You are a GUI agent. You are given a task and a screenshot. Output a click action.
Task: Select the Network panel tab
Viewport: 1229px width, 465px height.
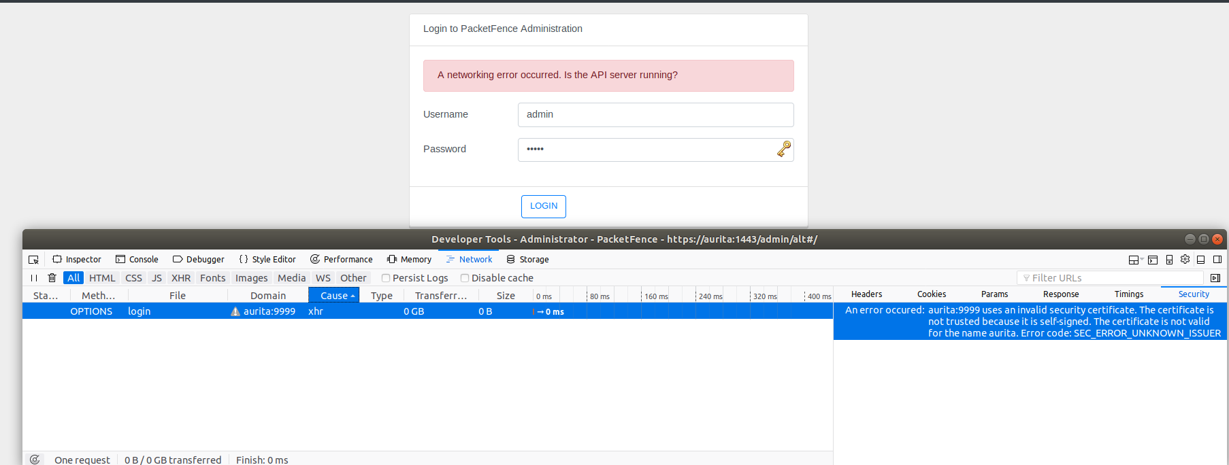470,260
